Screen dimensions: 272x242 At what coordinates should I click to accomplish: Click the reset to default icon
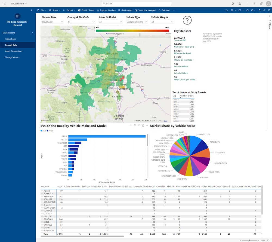pos(227,10)
